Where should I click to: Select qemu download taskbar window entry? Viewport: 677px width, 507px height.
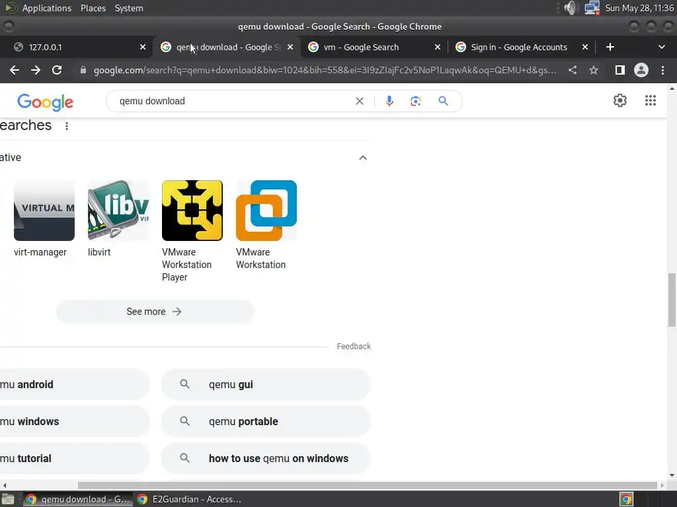[78, 499]
